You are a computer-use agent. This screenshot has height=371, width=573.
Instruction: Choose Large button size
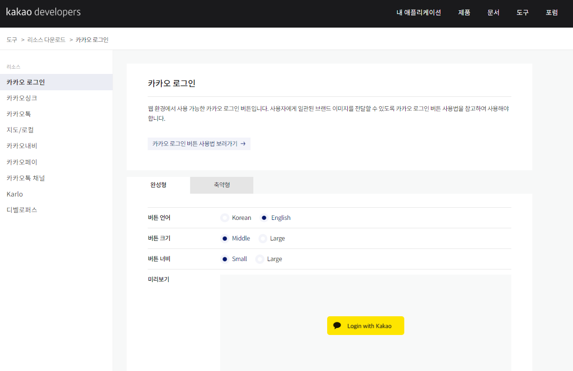[263, 238]
